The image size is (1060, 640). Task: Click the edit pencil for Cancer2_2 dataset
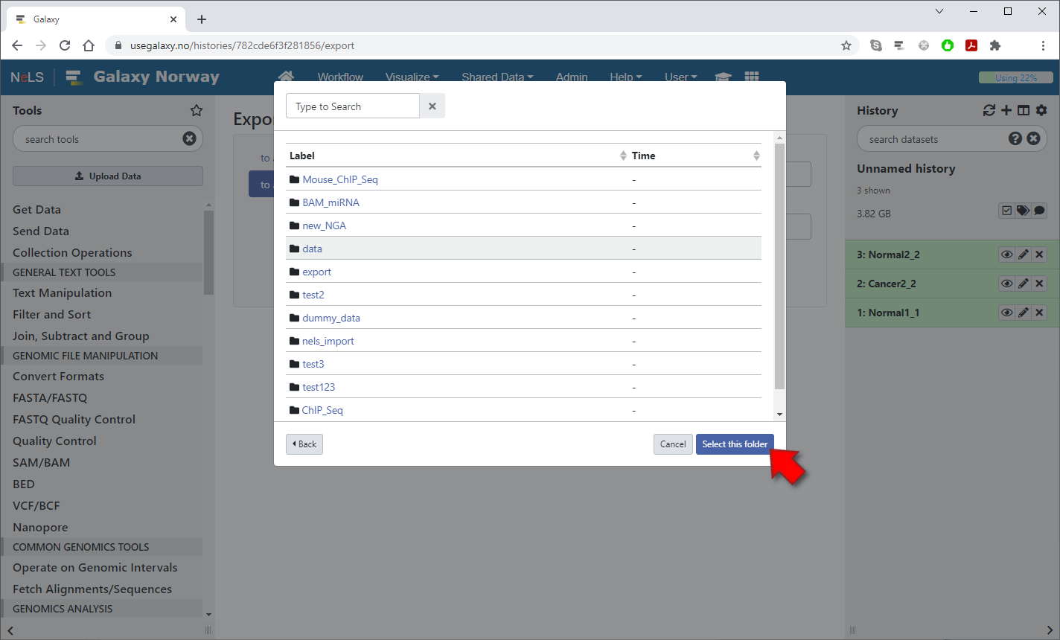point(1024,284)
